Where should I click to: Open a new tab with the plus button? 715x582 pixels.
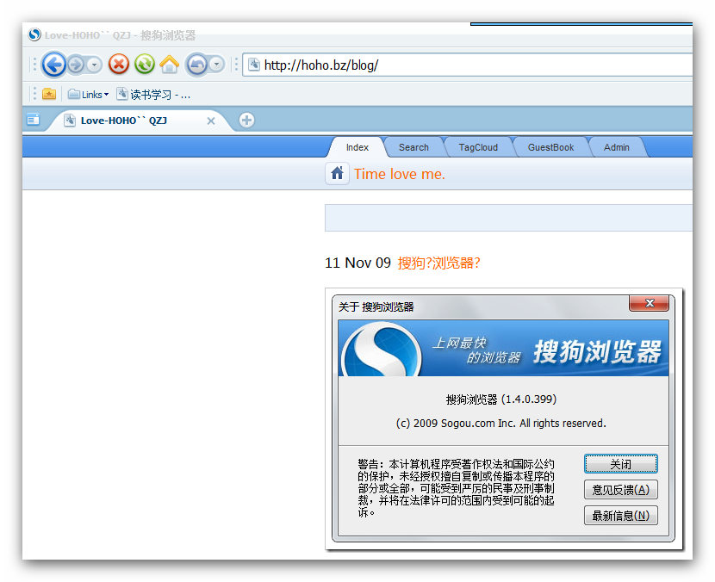[x=246, y=121]
